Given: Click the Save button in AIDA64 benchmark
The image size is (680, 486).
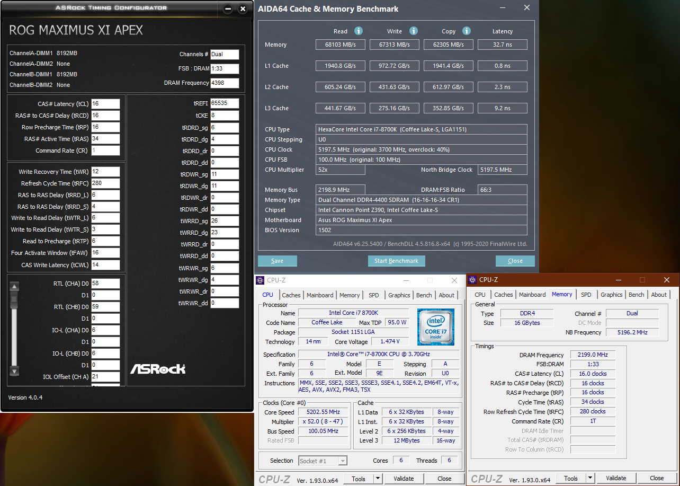Looking at the screenshot, I should pos(278,261).
